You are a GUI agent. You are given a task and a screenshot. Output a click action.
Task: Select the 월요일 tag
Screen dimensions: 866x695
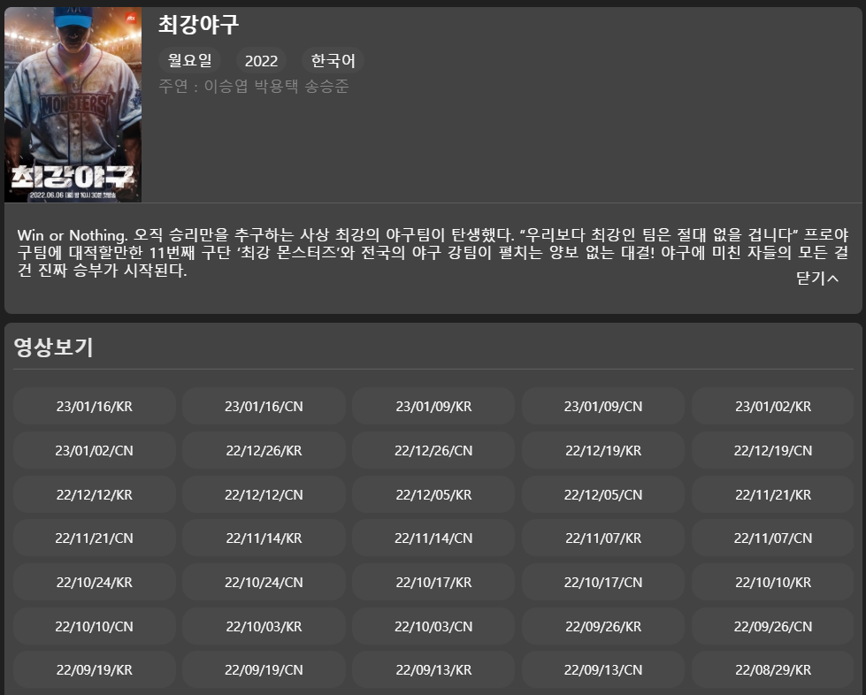pos(189,60)
